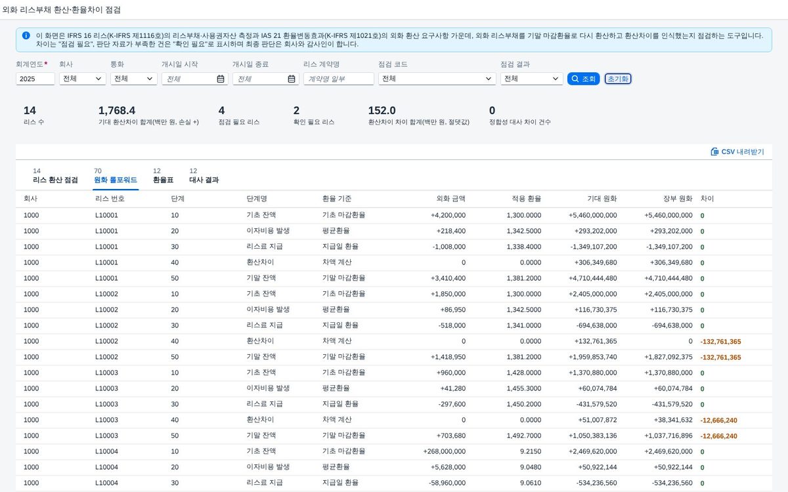
Task: Click the 확인 필요 리스 count of 2
Action: [296, 110]
